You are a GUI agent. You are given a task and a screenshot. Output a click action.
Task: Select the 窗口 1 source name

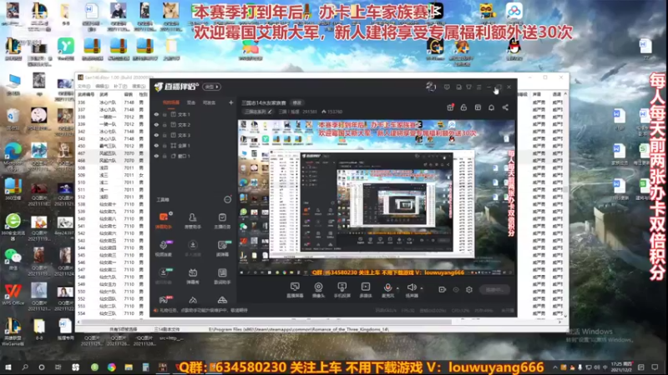pos(184,156)
